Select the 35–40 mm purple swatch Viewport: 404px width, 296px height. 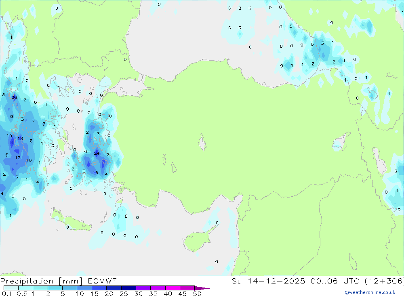tap(158, 288)
